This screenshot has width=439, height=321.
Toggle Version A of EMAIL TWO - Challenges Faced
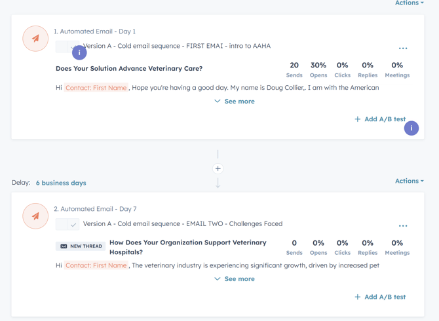67,224
